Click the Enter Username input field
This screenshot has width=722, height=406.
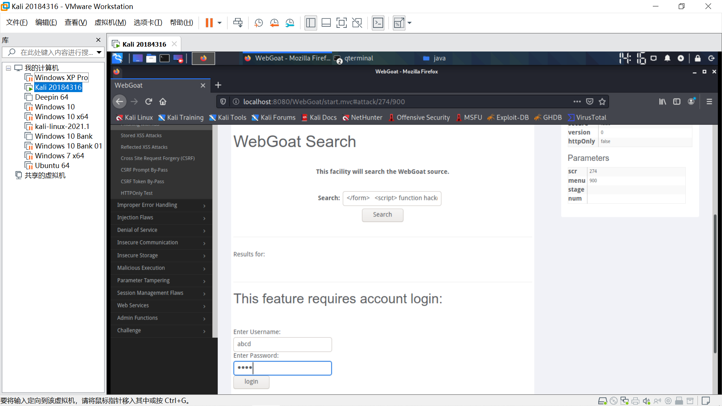pos(282,344)
